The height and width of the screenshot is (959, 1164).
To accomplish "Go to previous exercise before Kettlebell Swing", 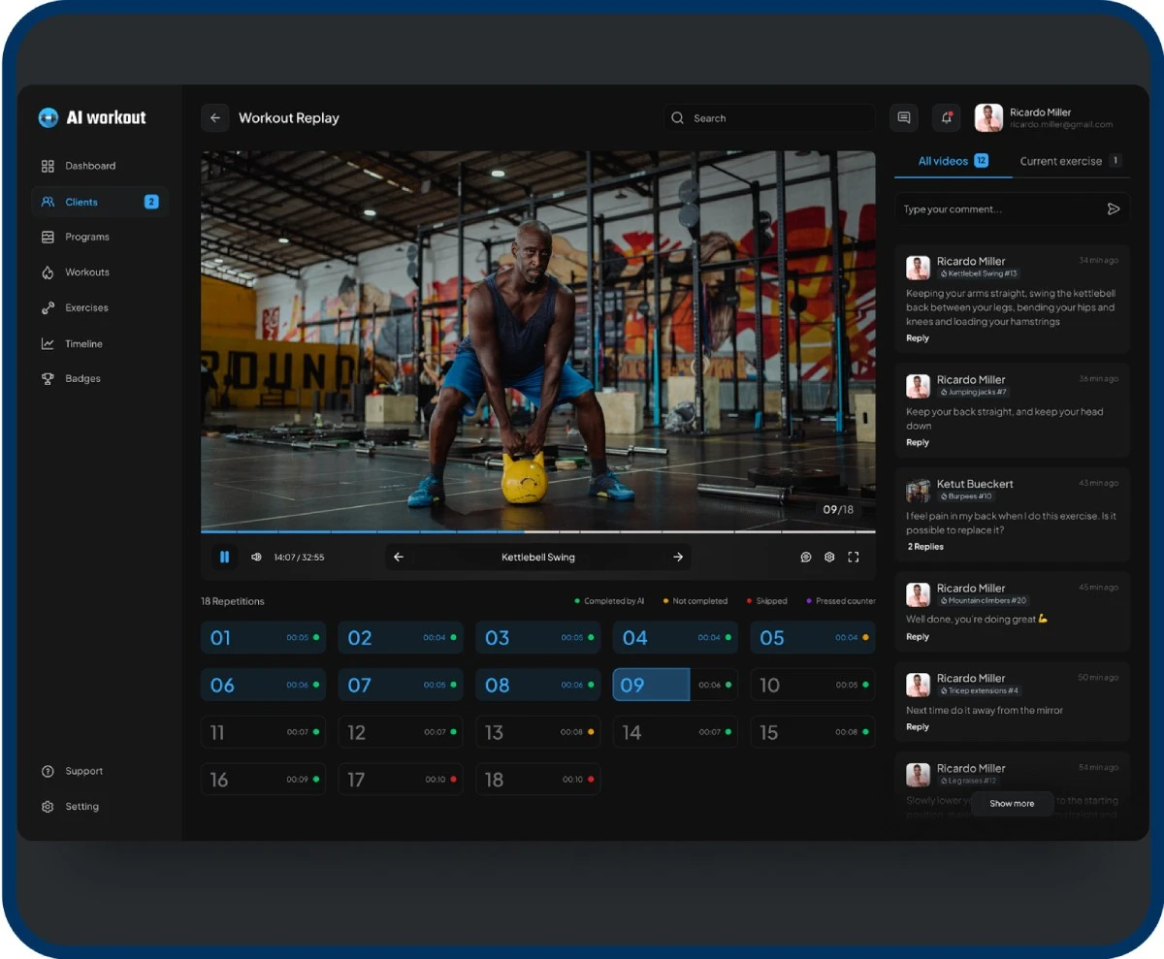I will tap(399, 557).
